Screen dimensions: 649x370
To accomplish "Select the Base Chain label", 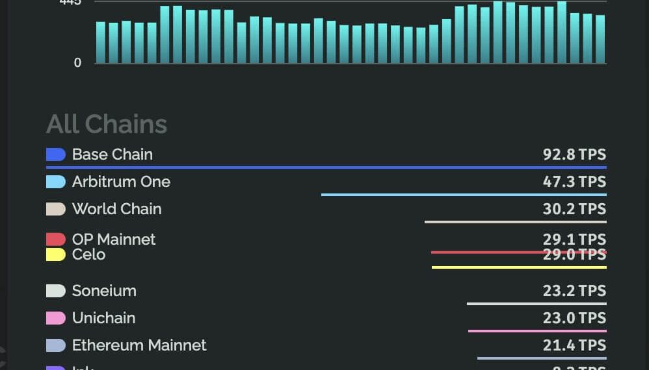I will (x=113, y=154).
